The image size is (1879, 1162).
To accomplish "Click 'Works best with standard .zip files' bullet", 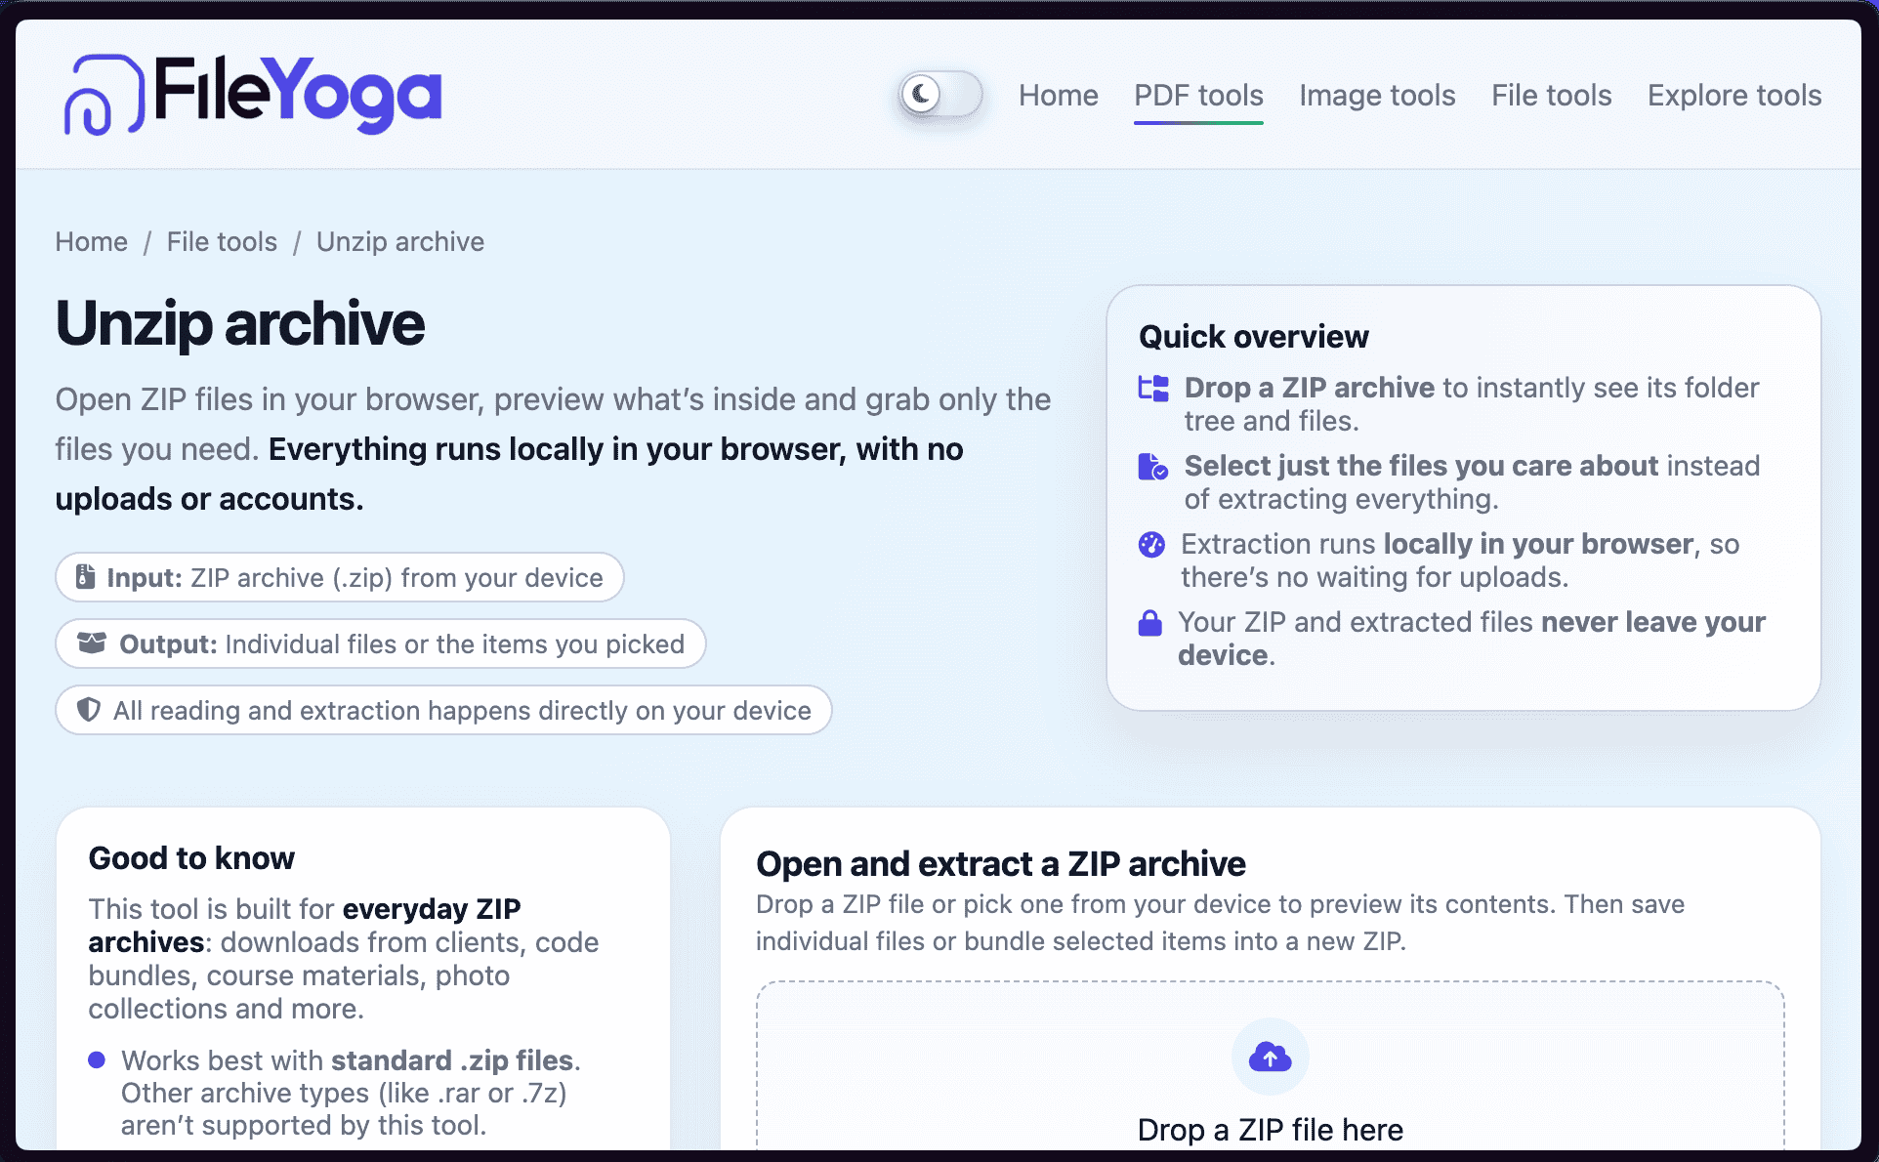I will (351, 1093).
